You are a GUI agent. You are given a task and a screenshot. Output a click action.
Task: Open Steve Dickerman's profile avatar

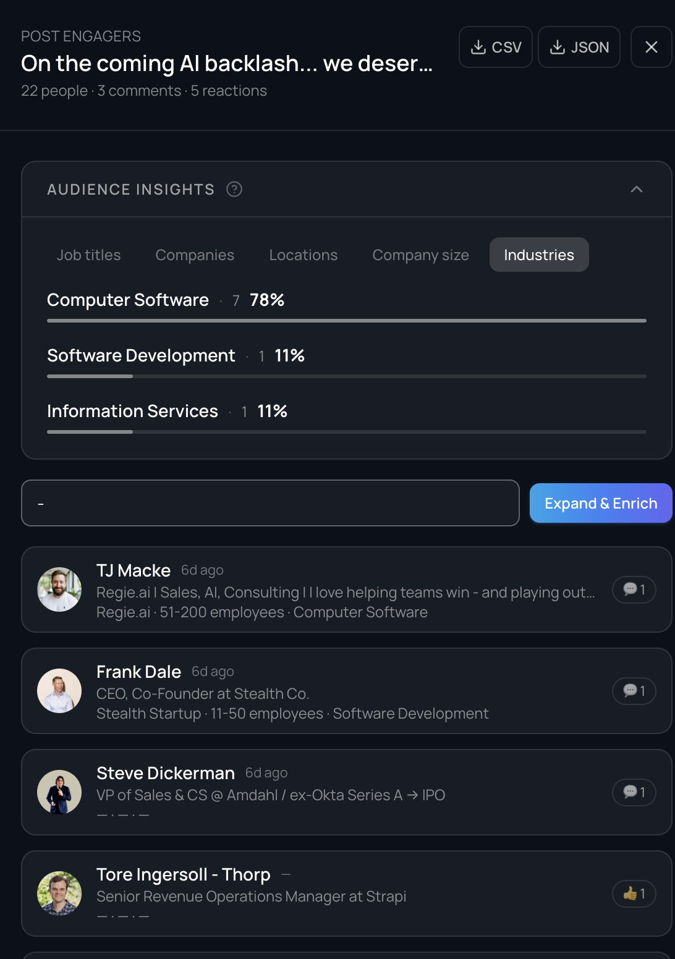tap(59, 792)
